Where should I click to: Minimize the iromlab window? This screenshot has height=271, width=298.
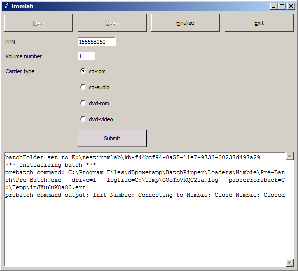pos(274,6)
